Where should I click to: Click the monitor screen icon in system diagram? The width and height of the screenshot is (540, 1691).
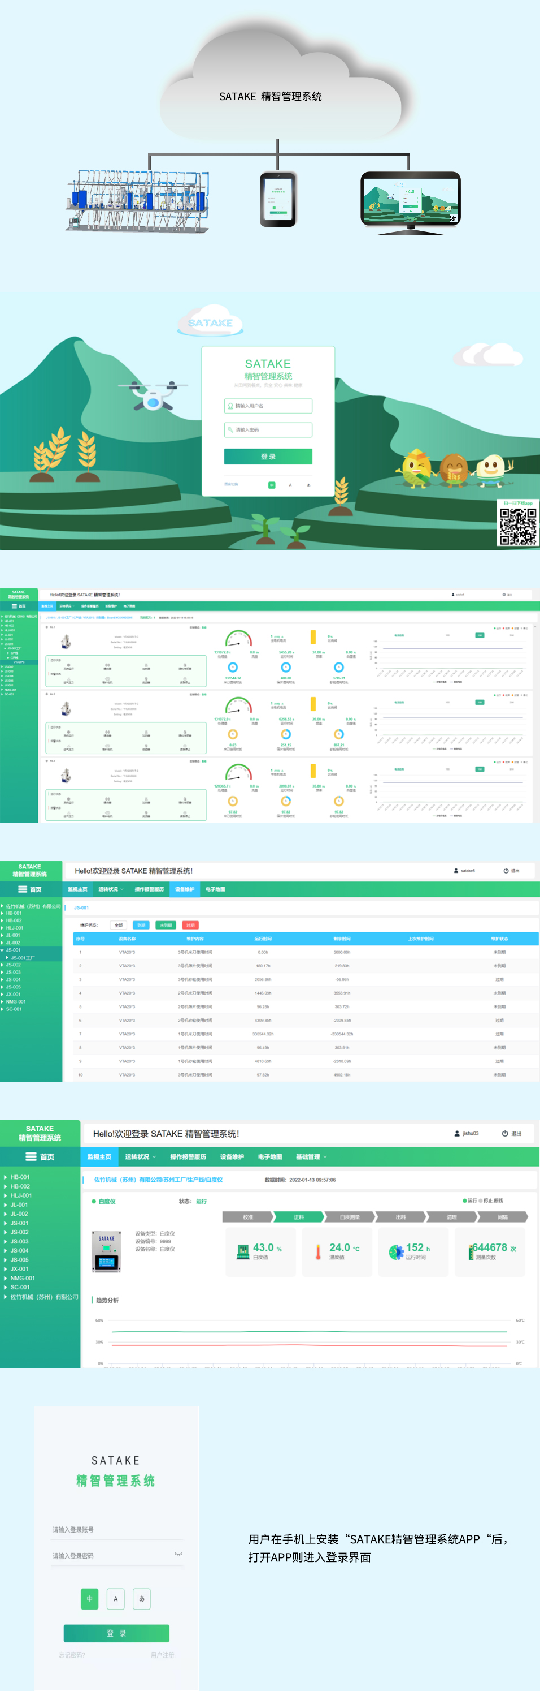410,203
